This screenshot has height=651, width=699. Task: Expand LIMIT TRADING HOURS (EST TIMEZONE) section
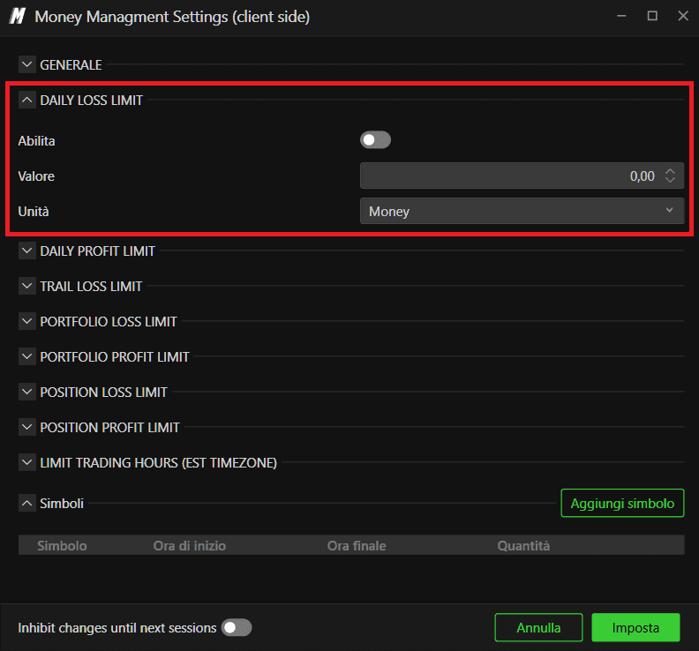tap(26, 462)
